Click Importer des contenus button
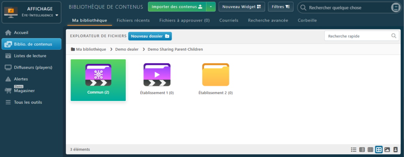Screen dimensions: 404x157 point(177,7)
